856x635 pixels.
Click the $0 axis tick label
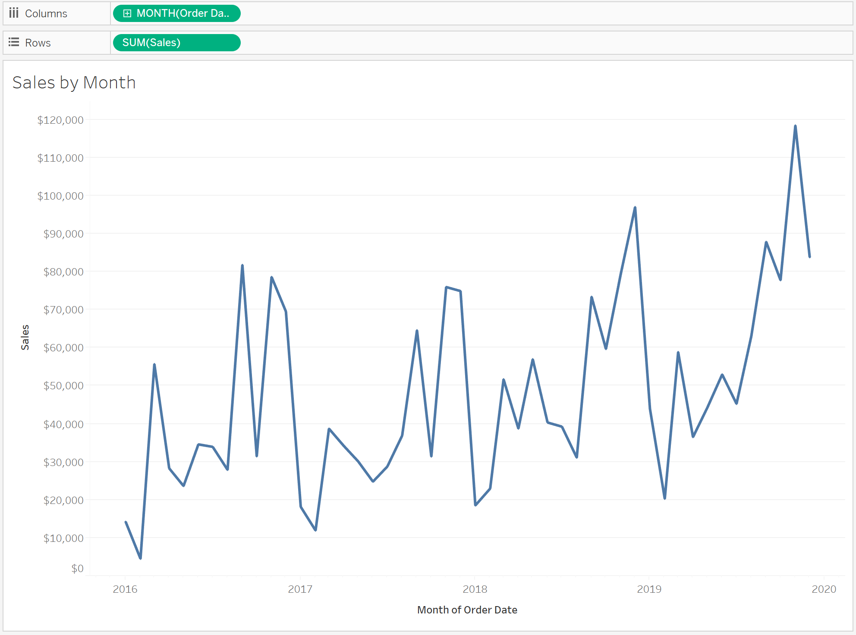point(78,568)
